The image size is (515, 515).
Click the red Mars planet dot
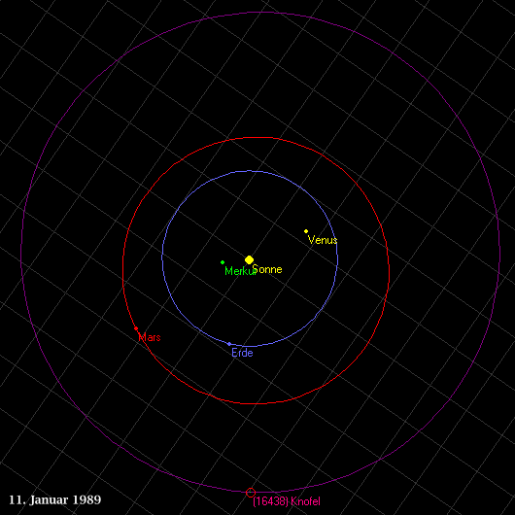pyautogui.click(x=136, y=328)
